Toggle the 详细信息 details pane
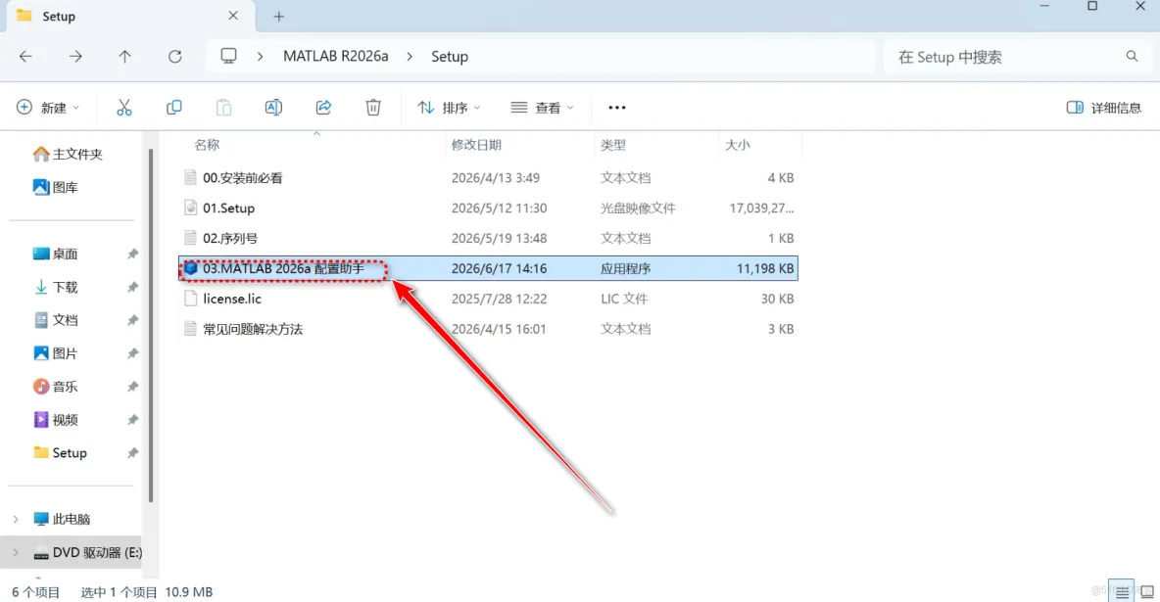 pos(1104,108)
